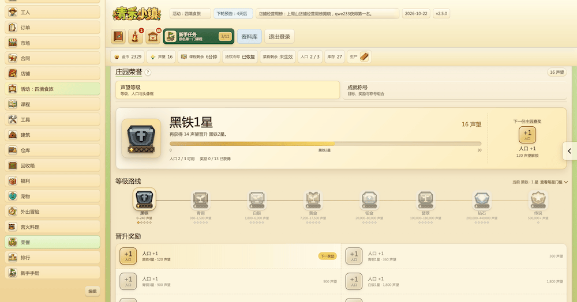This screenshot has width=577, height=302.
Task: Select the 声望等级 tab
Action: pos(228,90)
